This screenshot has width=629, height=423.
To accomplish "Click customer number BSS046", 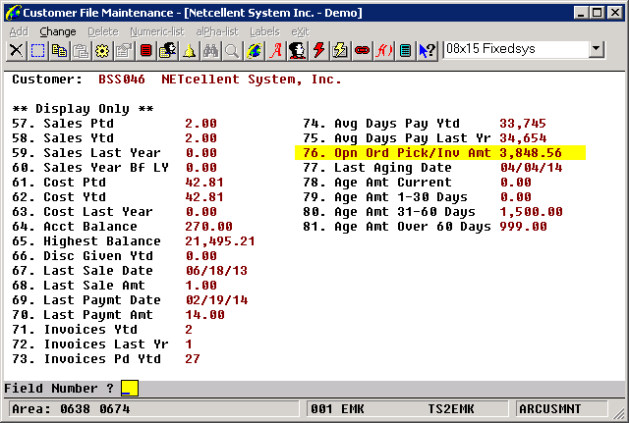I will (122, 79).
